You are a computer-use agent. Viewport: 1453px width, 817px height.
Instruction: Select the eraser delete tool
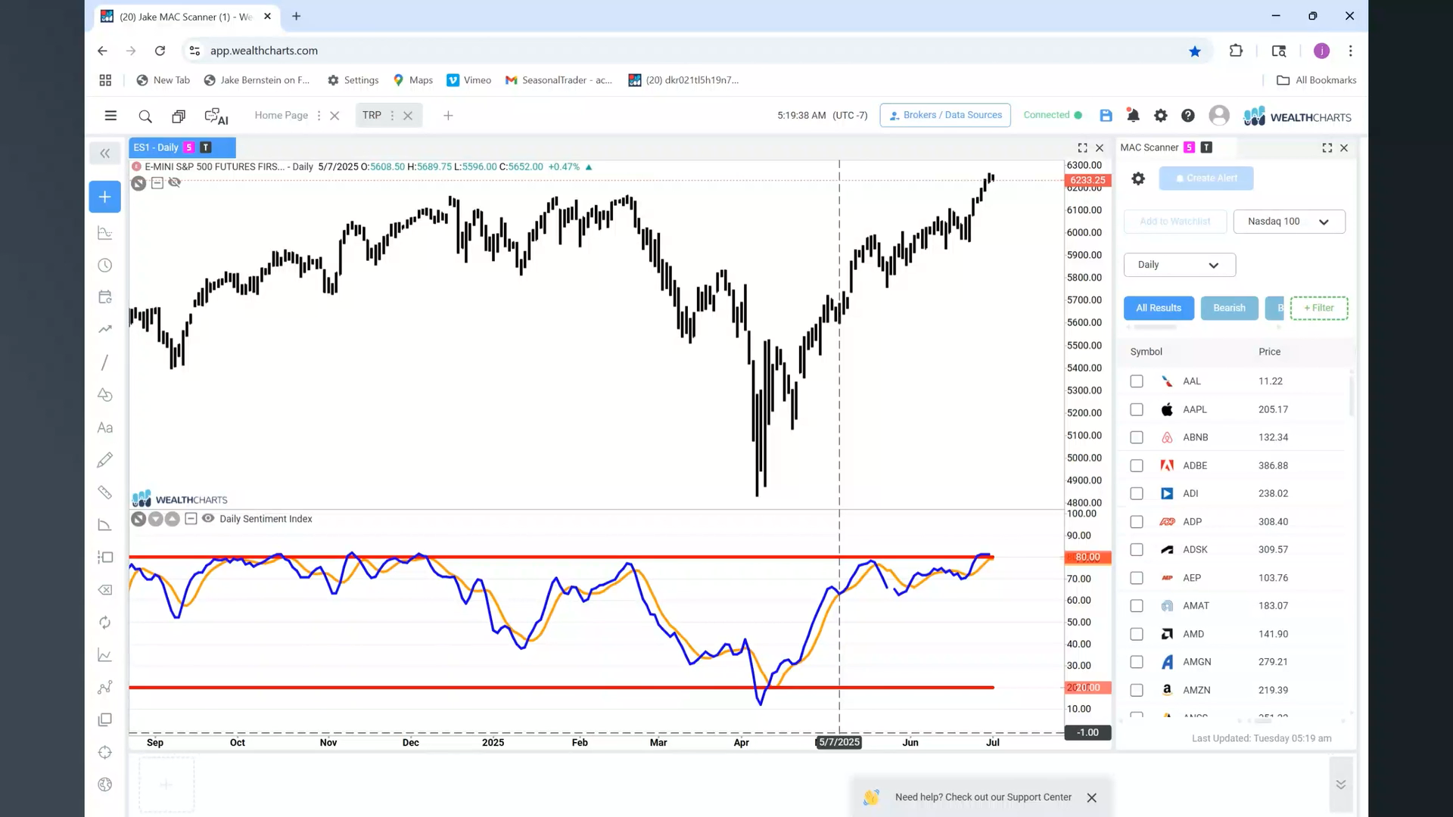(x=105, y=590)
